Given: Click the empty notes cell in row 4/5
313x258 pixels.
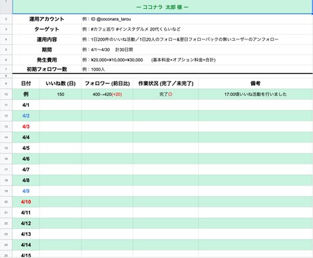Looking at the screenshot, I should click(255, 148).
